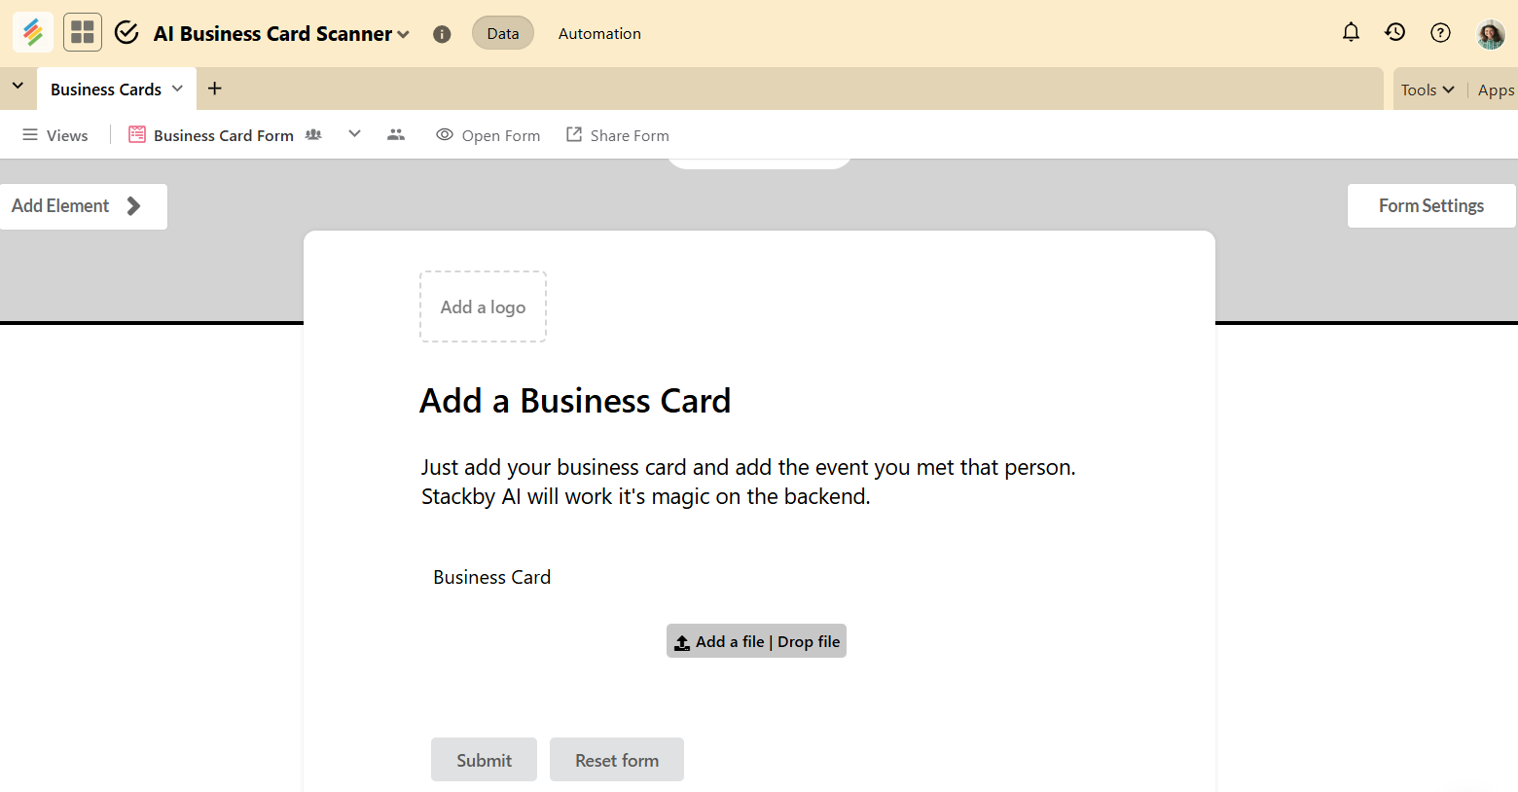The width and height of the screenshot is (1518, 792).
Task: Click the checkmark icon beside the stack title
Action: click(126, 31)
